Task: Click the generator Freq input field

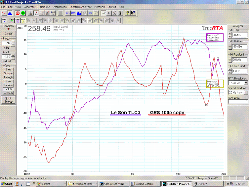Action: (x=7, y=43)
